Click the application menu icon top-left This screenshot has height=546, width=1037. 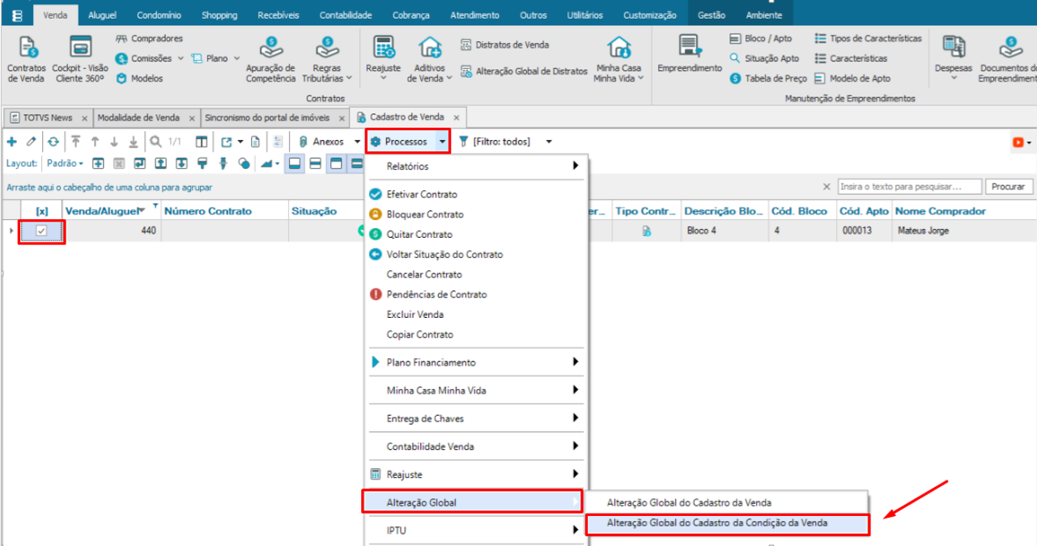(16, 15)
